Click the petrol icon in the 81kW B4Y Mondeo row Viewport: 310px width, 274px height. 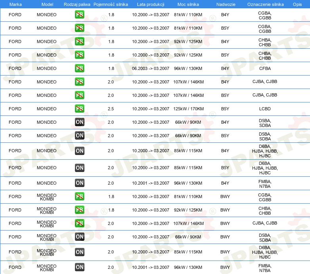coord(79,15)
